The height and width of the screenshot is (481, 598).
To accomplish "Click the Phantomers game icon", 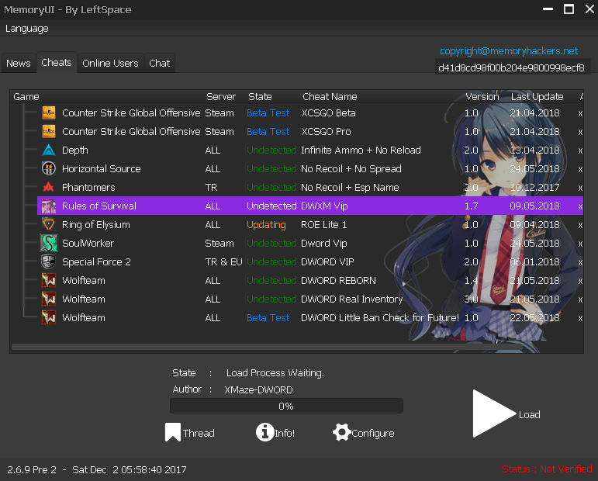I will (48, 187).
